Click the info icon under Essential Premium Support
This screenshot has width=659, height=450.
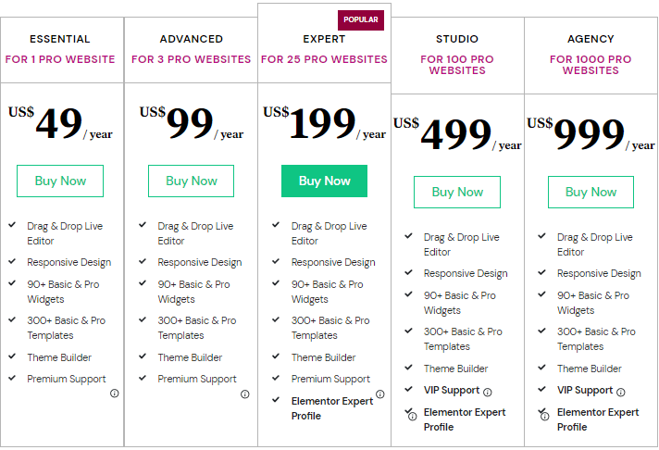115,394
